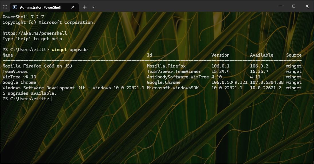Open the https://aka.ms/powershell link

point(35,33)
